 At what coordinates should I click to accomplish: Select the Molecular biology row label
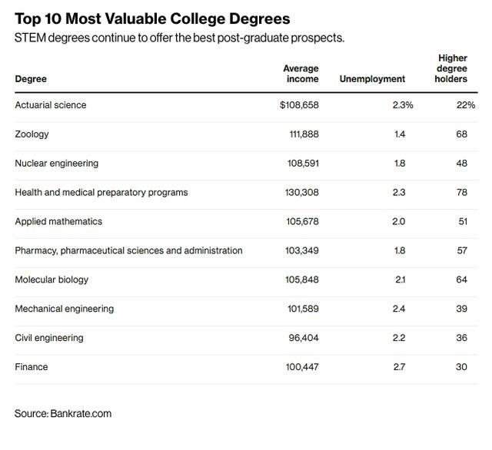tap(52, 280)
